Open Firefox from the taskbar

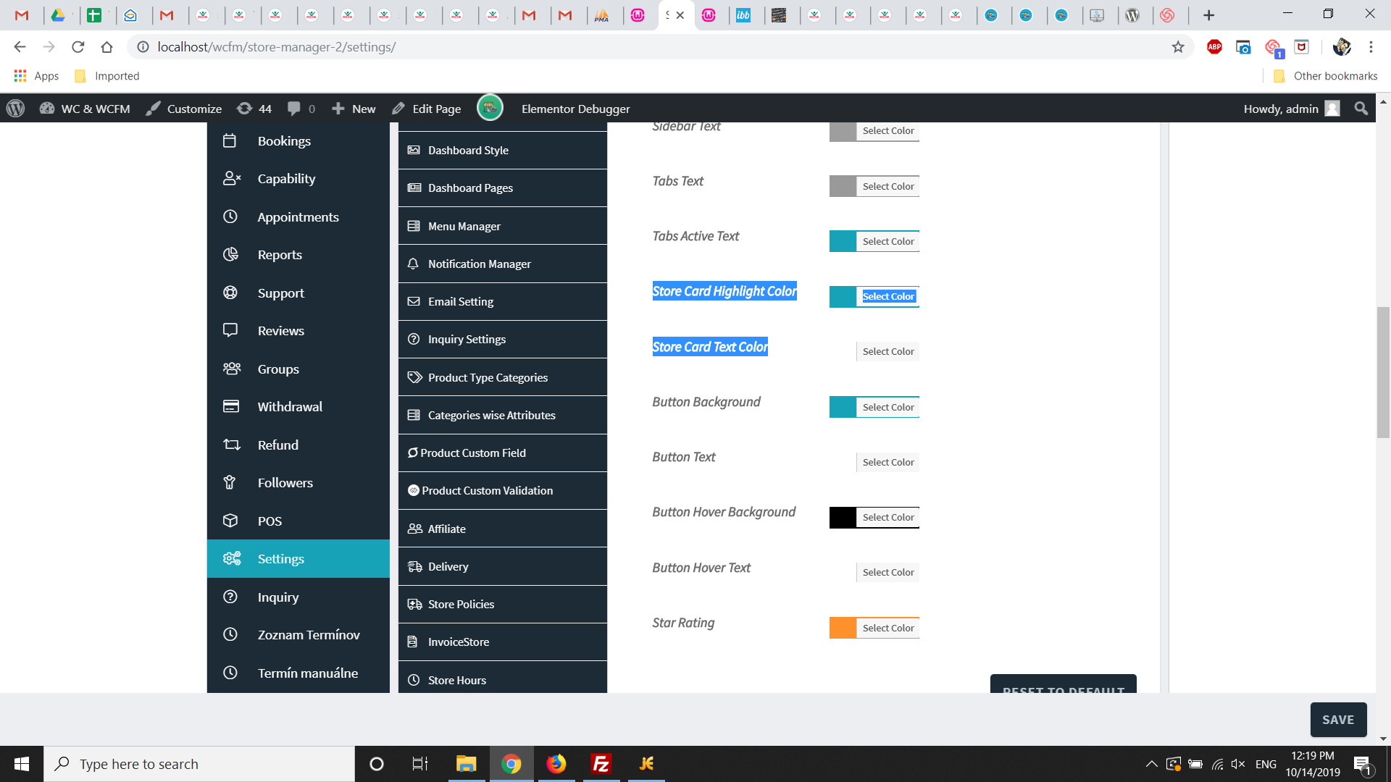click(x=556, y=764)
